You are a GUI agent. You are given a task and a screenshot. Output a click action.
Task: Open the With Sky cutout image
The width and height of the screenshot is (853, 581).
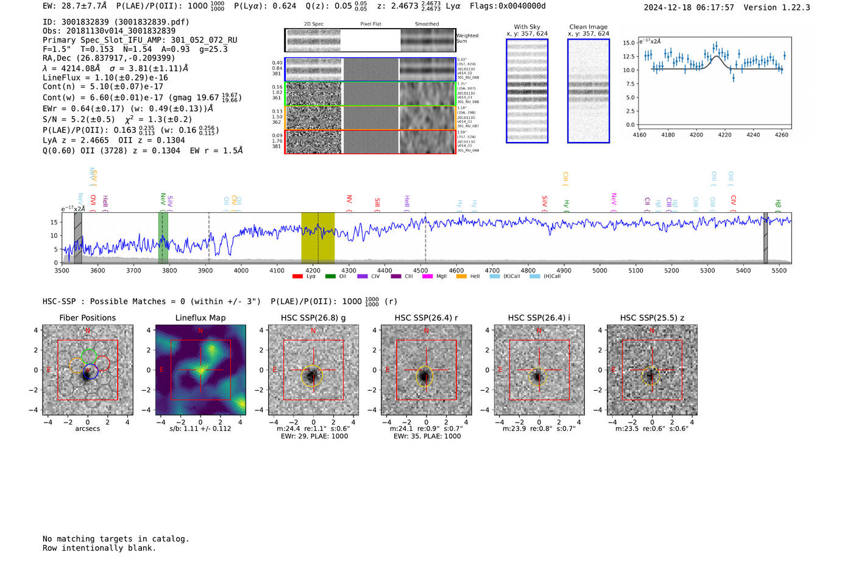(x=527, y=91)
